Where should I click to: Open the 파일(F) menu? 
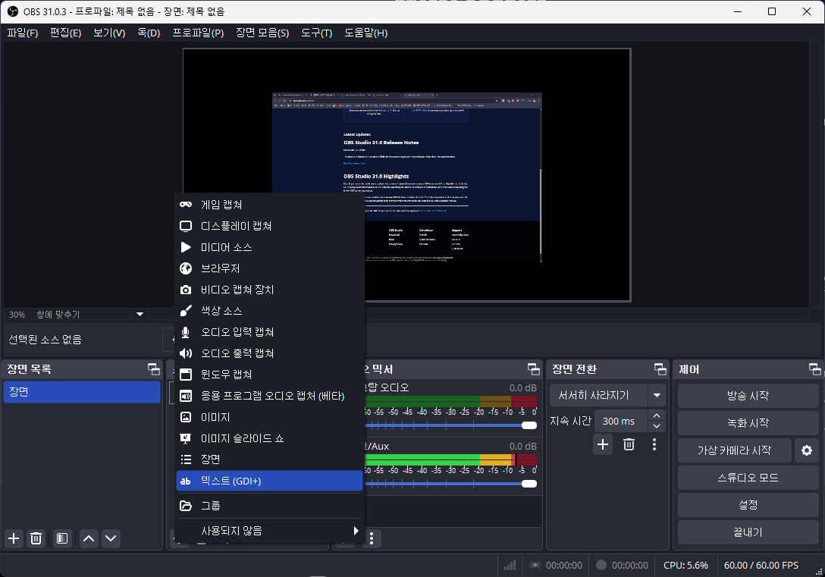(23, 33)
